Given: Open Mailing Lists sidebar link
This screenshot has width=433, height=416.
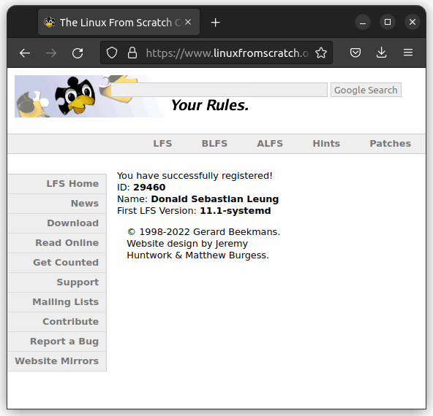Looking at the screenshot, I should coord(57,302).
